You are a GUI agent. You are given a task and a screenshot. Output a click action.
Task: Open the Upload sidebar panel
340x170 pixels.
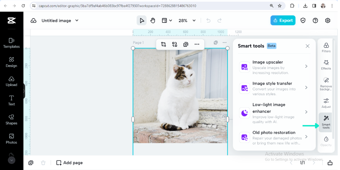(12, 81)
